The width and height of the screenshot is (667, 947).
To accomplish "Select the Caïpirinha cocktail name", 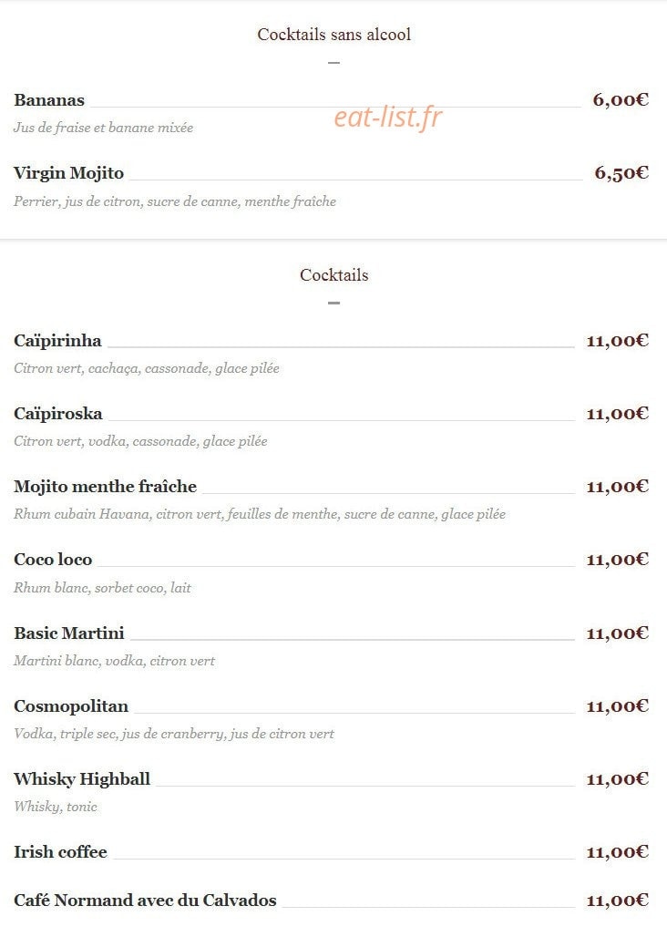I will (58, 341).
